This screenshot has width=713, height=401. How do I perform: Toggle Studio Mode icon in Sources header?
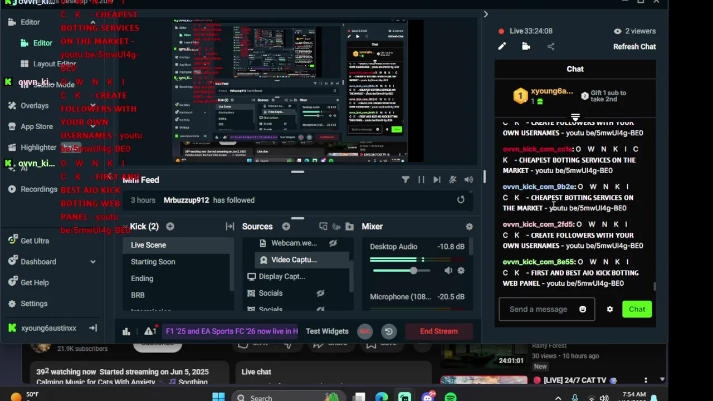(336, 226)
